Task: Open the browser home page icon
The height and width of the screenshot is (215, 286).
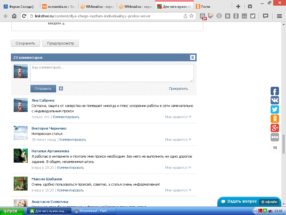Action: tap(14, 16)
